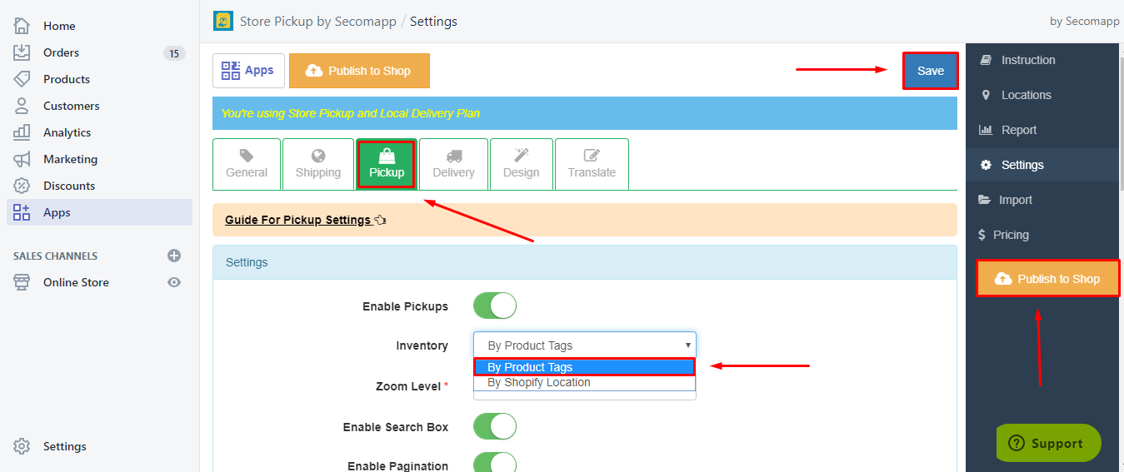Click the Instruction book icon
Viewport: 1124px width, 472px height.
click(x=987, y=60)
